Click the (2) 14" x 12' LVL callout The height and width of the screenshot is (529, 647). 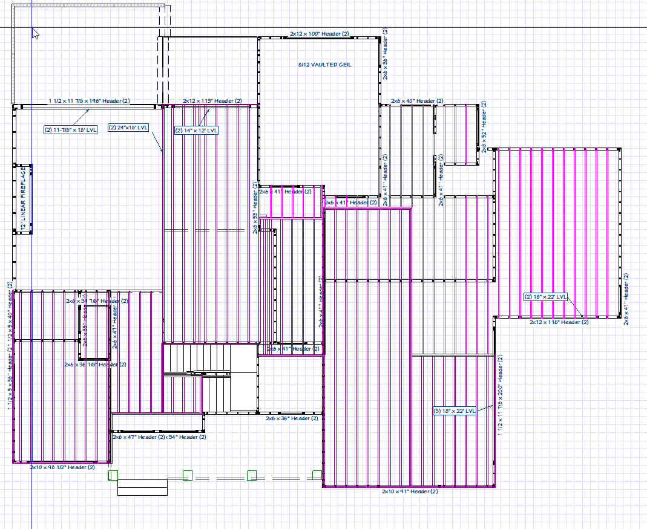point(197,131)
